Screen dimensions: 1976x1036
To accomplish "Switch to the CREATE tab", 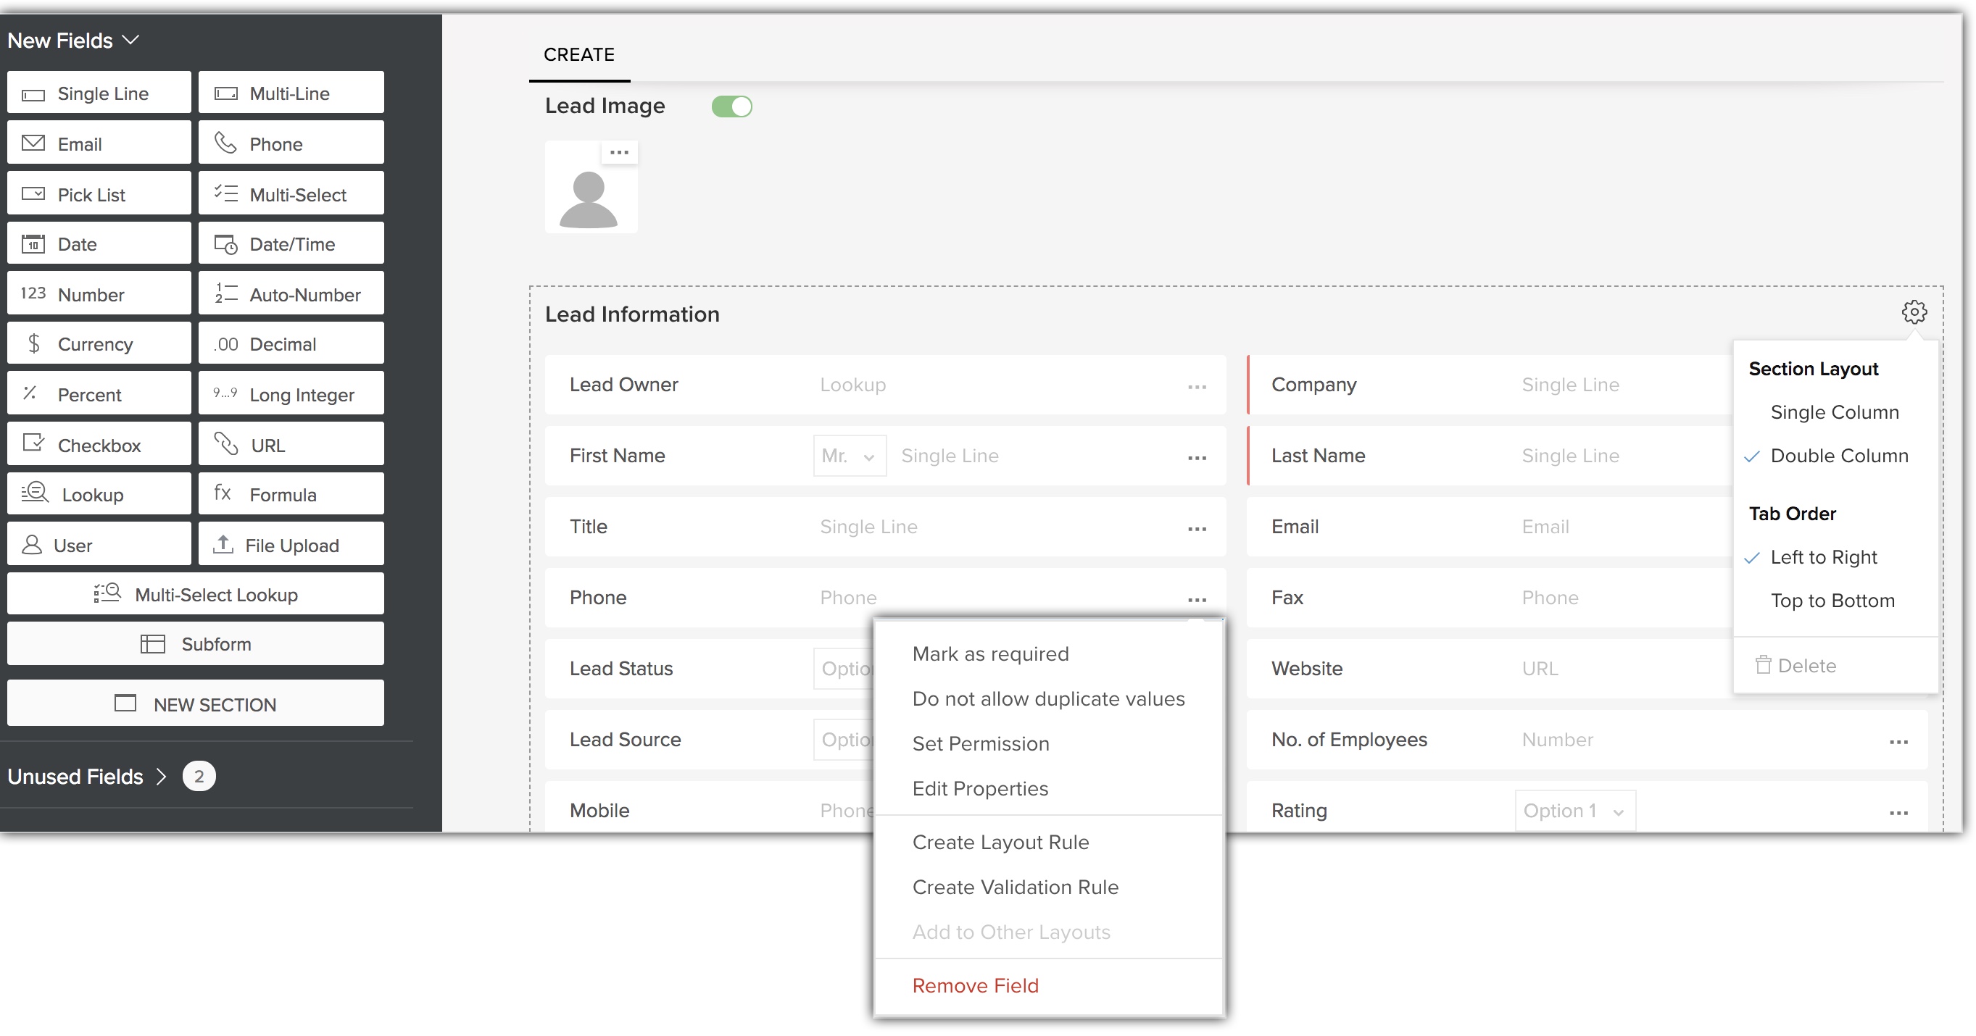I will (x=578, y=54).
